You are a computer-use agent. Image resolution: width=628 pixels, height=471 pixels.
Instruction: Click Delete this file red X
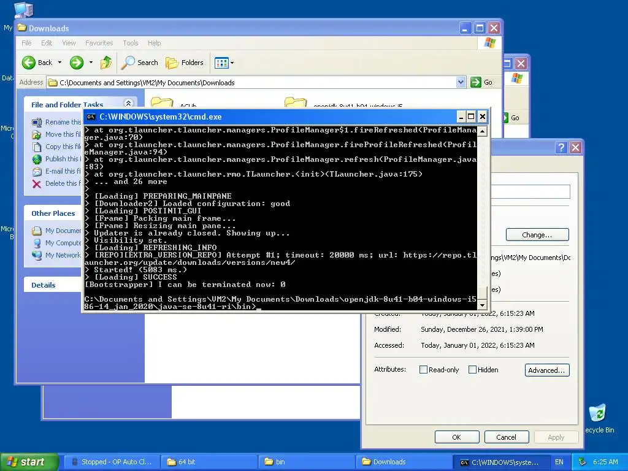click(x=37, y=183)
